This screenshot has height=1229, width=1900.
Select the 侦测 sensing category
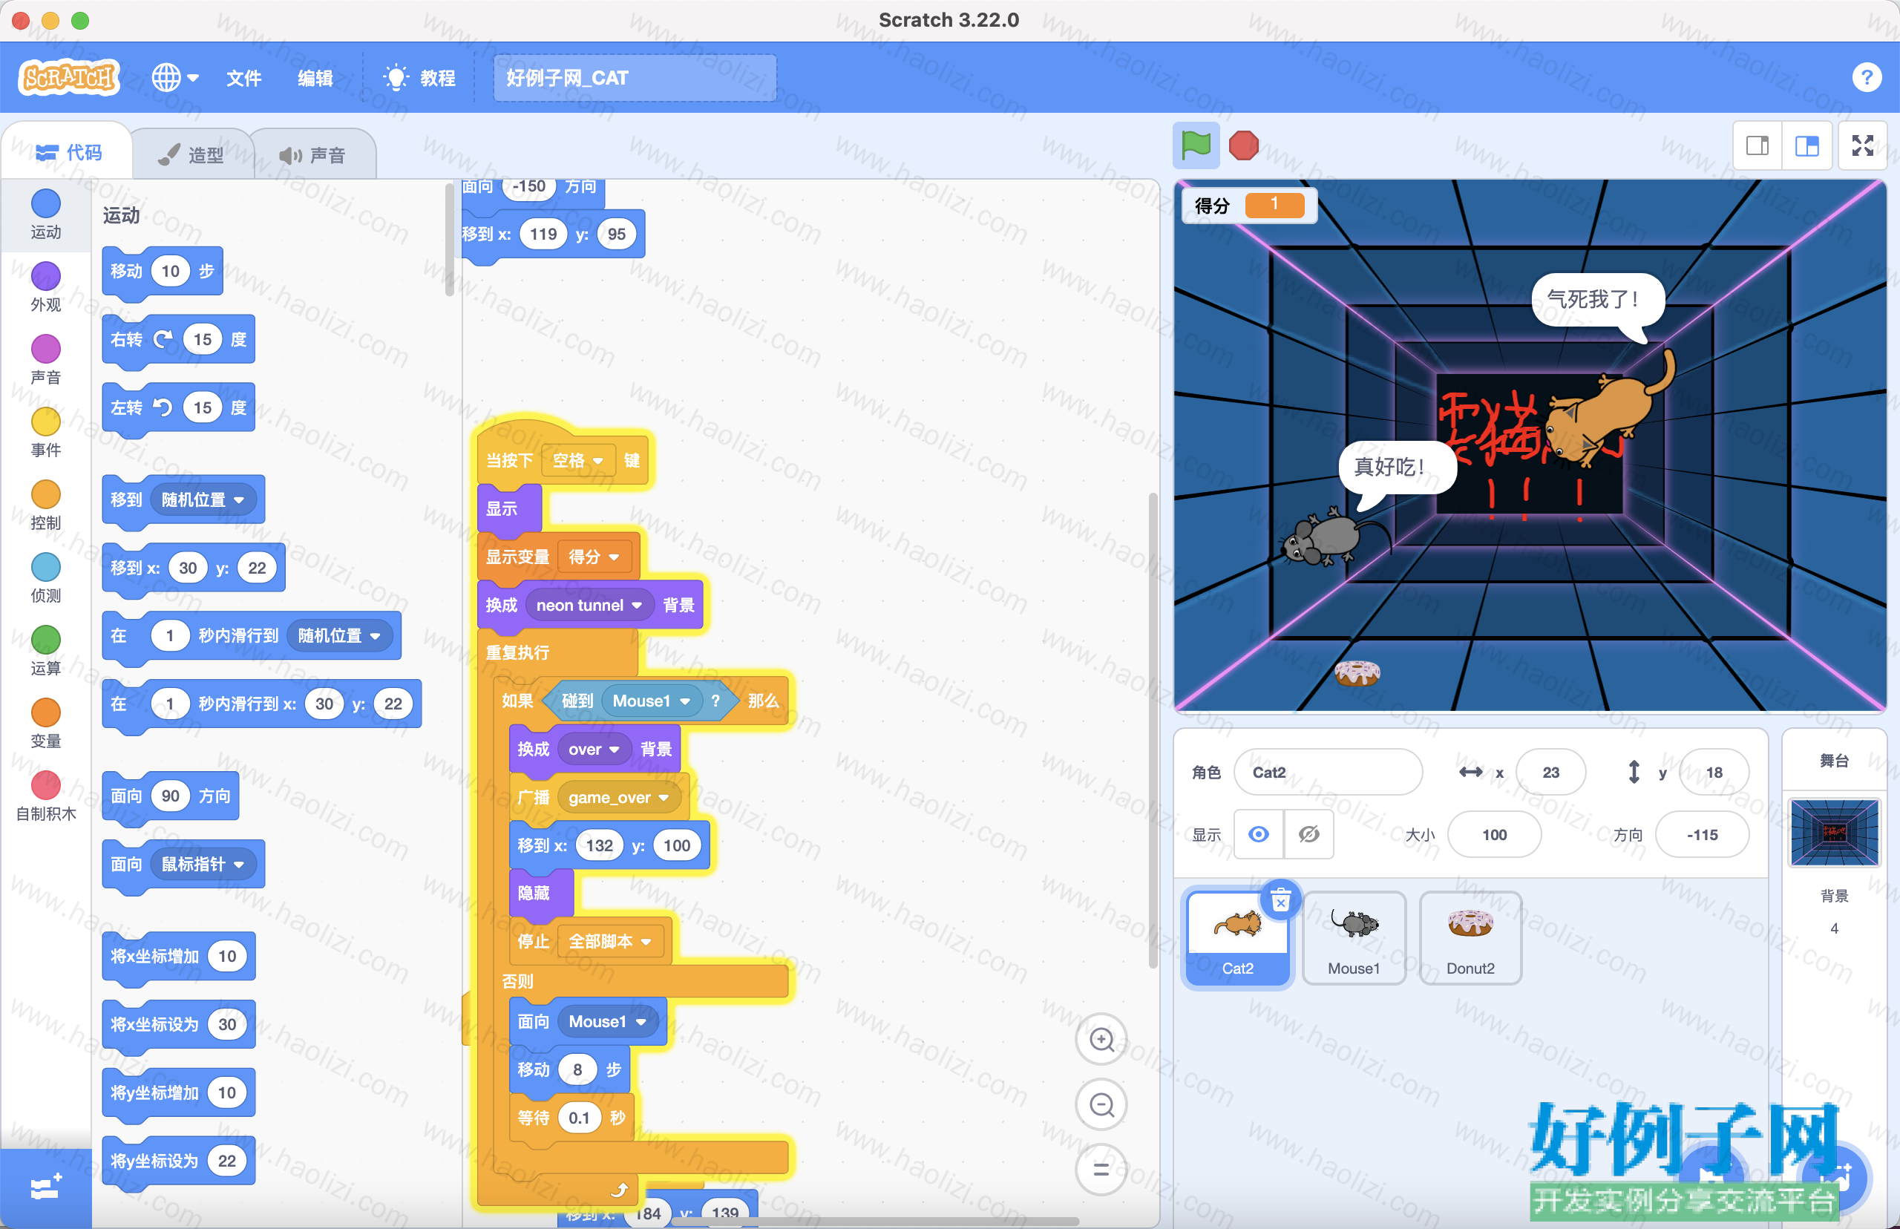45,577
